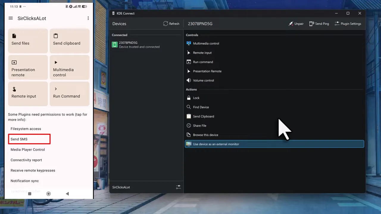
Task: Click the Unpair icon in the toolbar
Action: coord(291,23)
